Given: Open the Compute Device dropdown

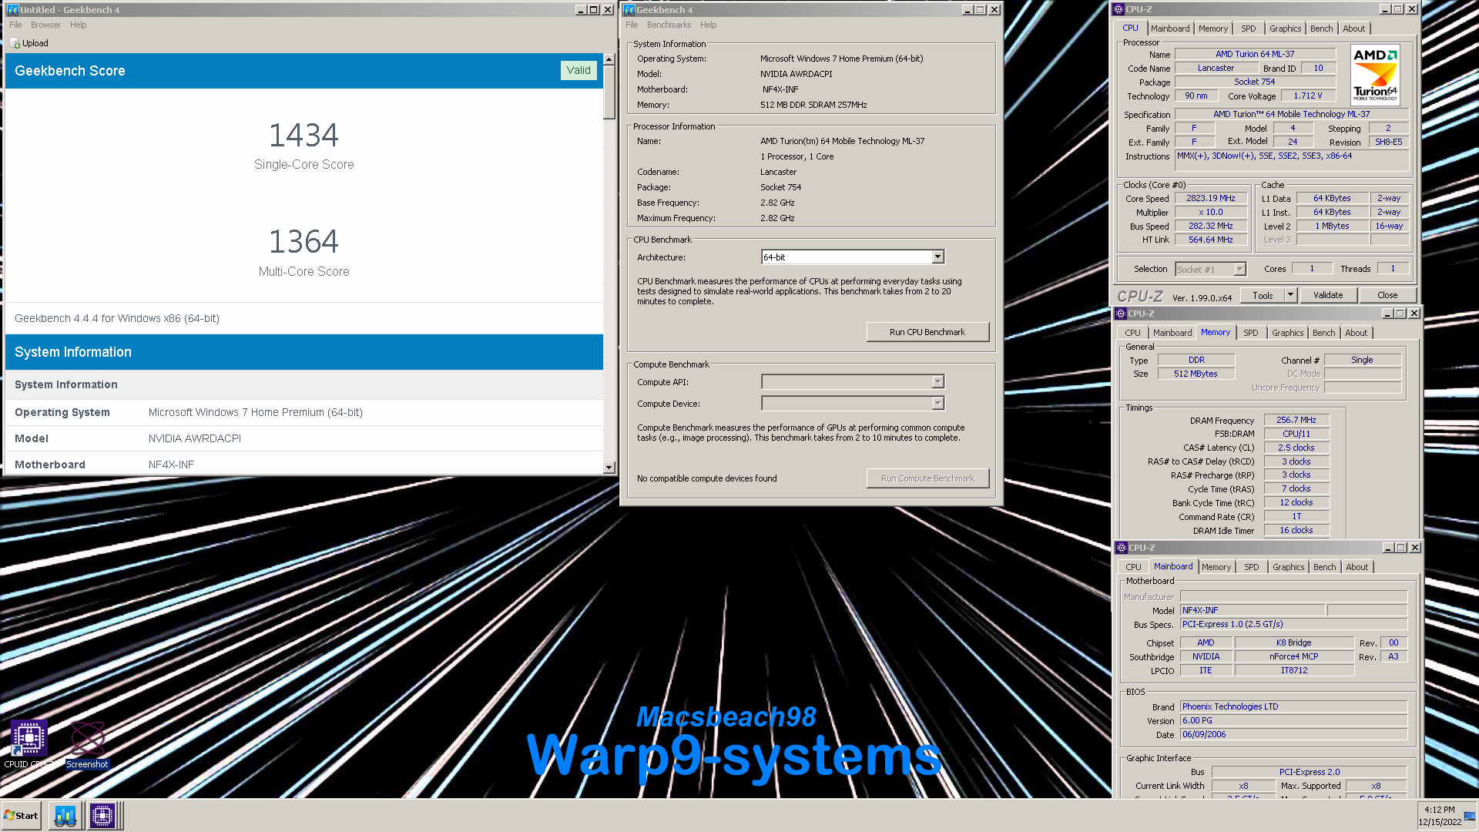Looking at the screenshot, I should (x=937, y=404).
